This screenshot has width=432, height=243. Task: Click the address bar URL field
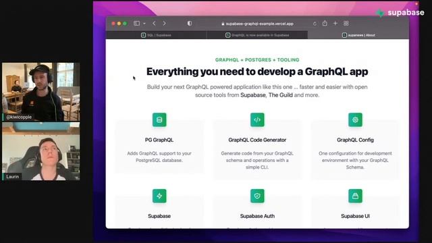(257, 24)
